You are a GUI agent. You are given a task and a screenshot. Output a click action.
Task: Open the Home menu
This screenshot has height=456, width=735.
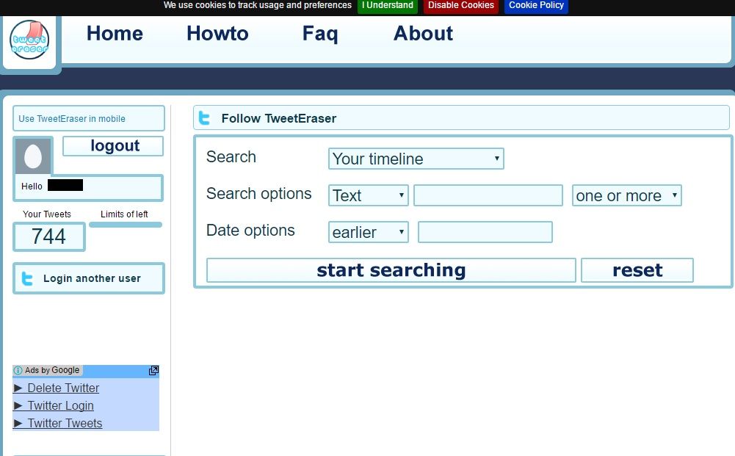pos(115,33)
